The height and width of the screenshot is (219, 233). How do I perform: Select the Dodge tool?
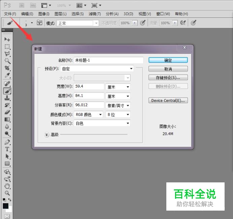coord(7,134)
